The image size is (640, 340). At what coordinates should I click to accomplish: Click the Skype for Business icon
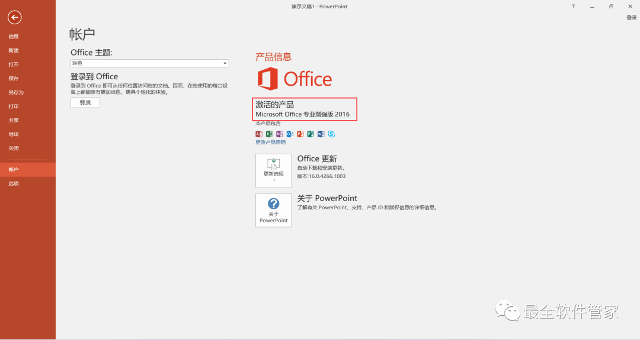(x=331, y=134)
